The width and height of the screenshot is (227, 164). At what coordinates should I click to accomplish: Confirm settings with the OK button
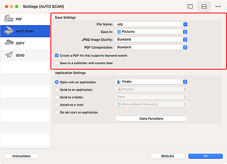206,156
